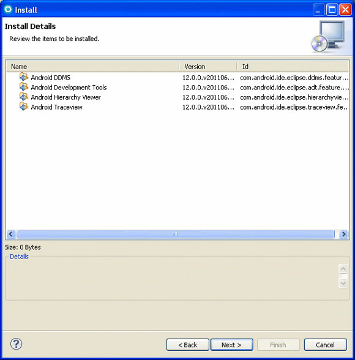Click the horizontal scrollbar left arrow
This screenshot has width=355, height=360.
[11, 234]
